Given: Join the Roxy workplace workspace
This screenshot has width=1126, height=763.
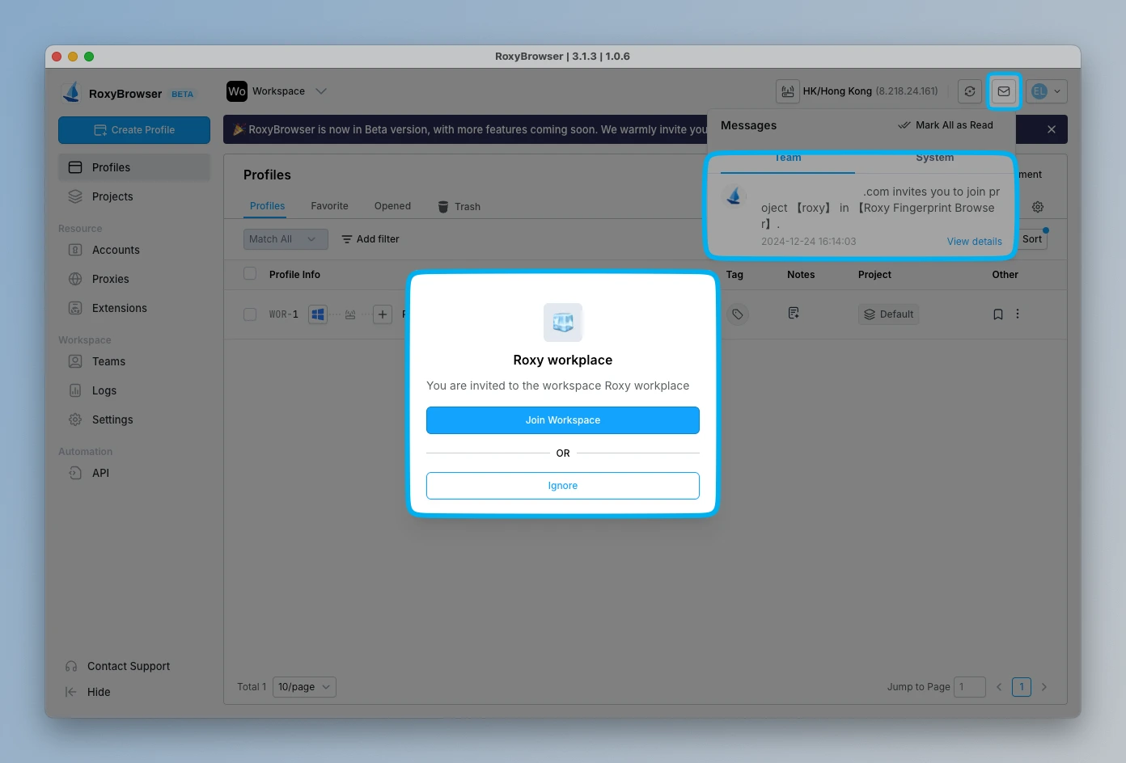Looking at the screenshot, I should tap(563, 420).
